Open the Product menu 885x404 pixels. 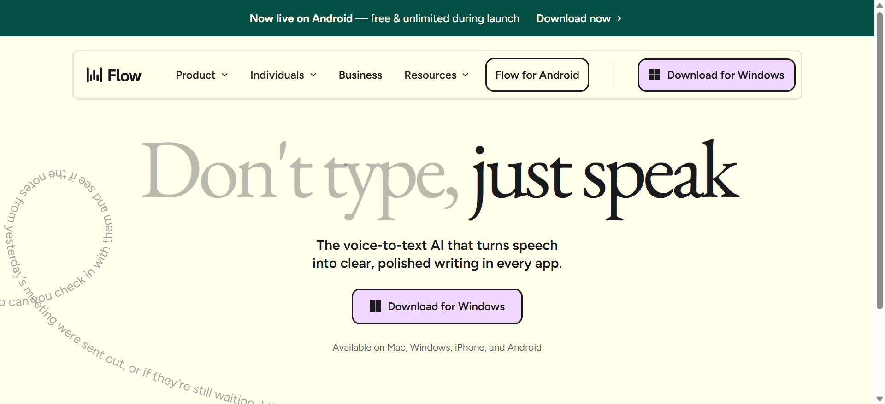[202, 75]
